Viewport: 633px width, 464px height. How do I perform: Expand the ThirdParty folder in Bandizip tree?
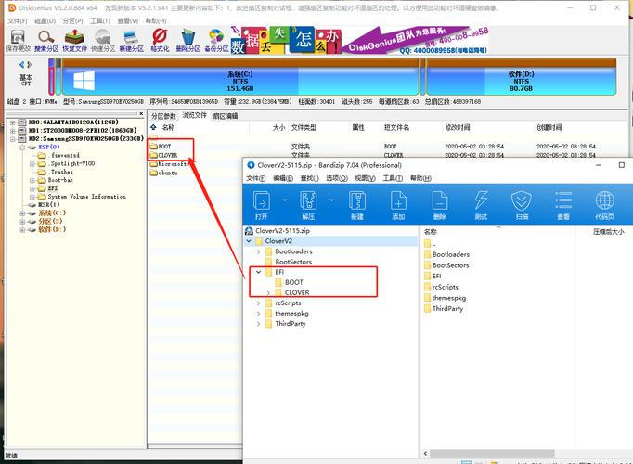[258, 324]
